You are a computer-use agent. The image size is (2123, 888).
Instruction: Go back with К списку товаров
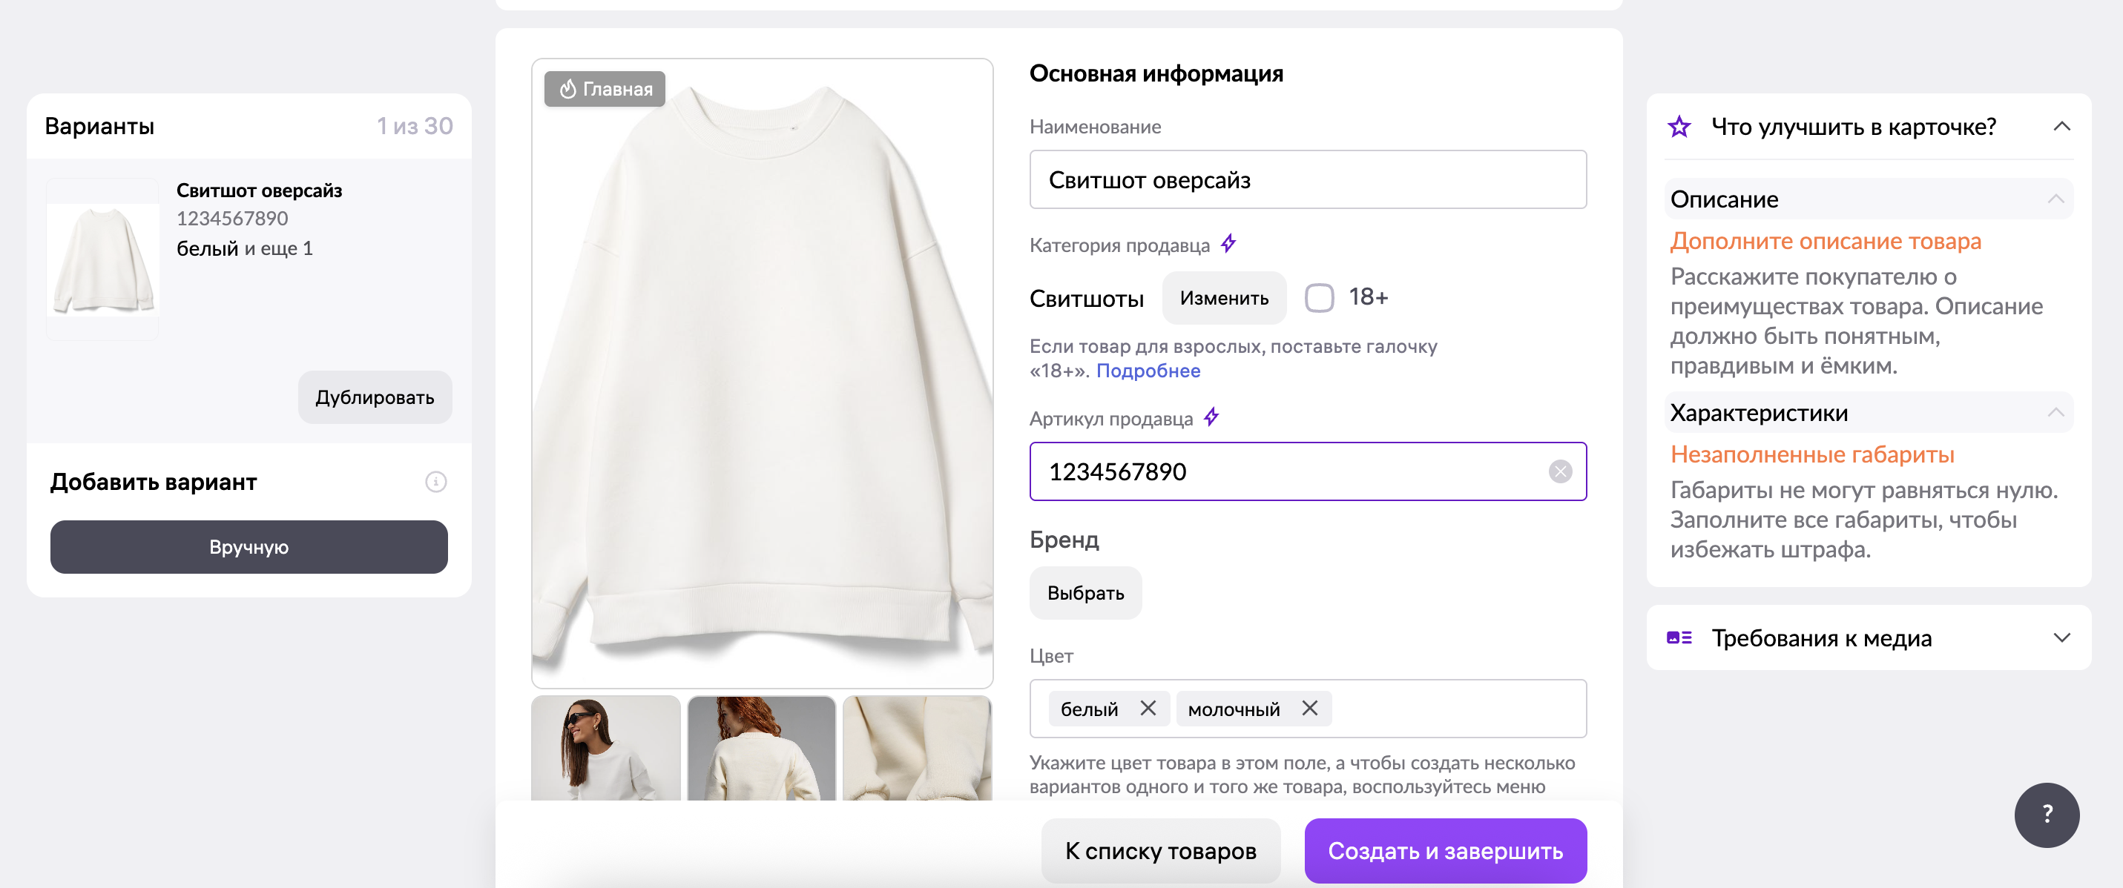(1160, 851)
